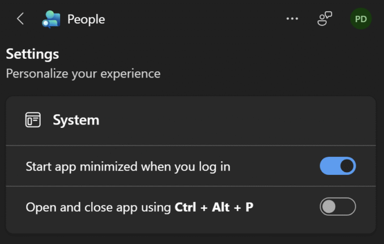Open the feedback chat icon
The image size is (384, 244).
(x=325, y=19)
